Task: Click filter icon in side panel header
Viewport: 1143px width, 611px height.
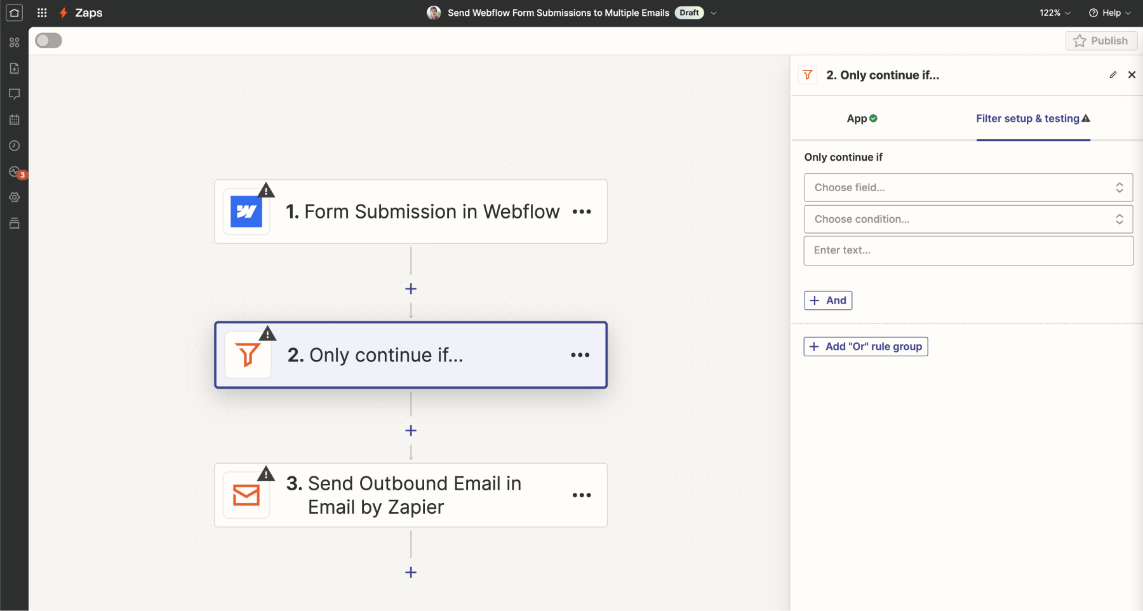Action: pyautogui.click(x=808, y=75)
